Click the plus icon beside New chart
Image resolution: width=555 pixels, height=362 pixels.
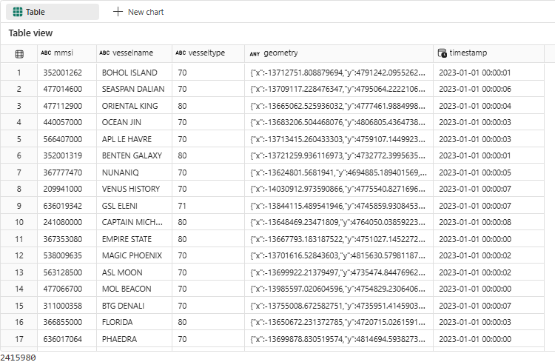[118, 12]
